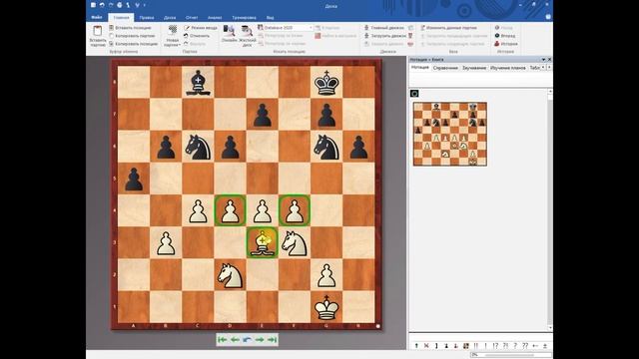The image size is (639, 359).
Task: Click the '??' annotation symbol
Action: click(x=525, y=346)
